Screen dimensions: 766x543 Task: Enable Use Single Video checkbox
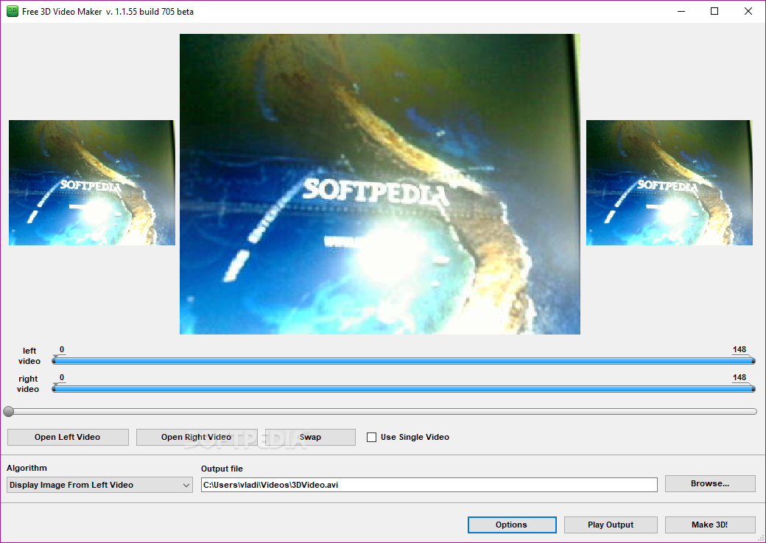(372, 437)
